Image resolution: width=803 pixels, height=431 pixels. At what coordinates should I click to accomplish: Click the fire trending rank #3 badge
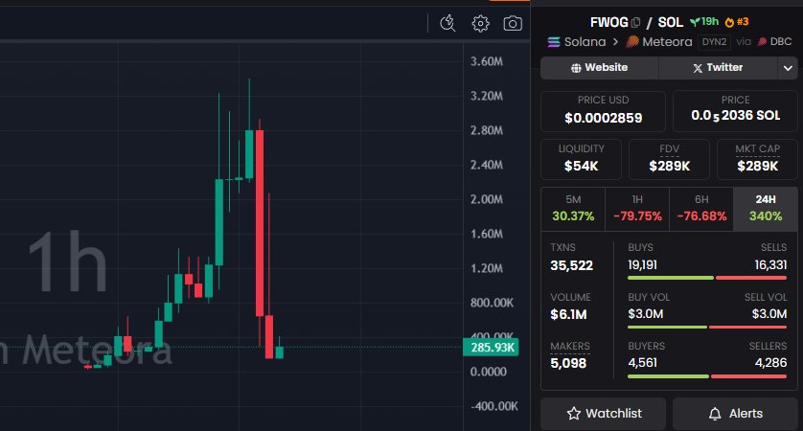point(737,22)
